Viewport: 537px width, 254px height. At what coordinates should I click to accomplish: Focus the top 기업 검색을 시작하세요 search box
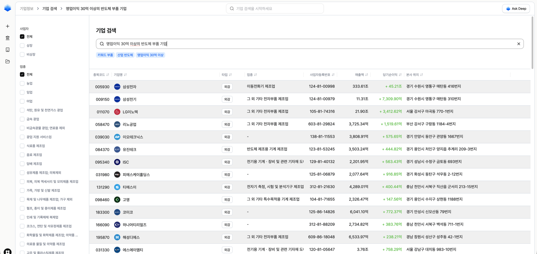click(275, 9)
